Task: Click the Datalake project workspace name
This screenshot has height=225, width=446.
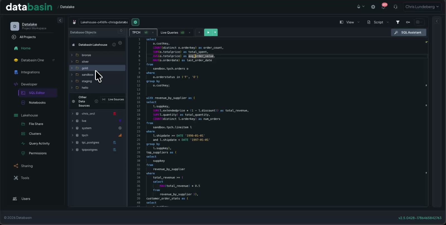Action: [29, 24]
